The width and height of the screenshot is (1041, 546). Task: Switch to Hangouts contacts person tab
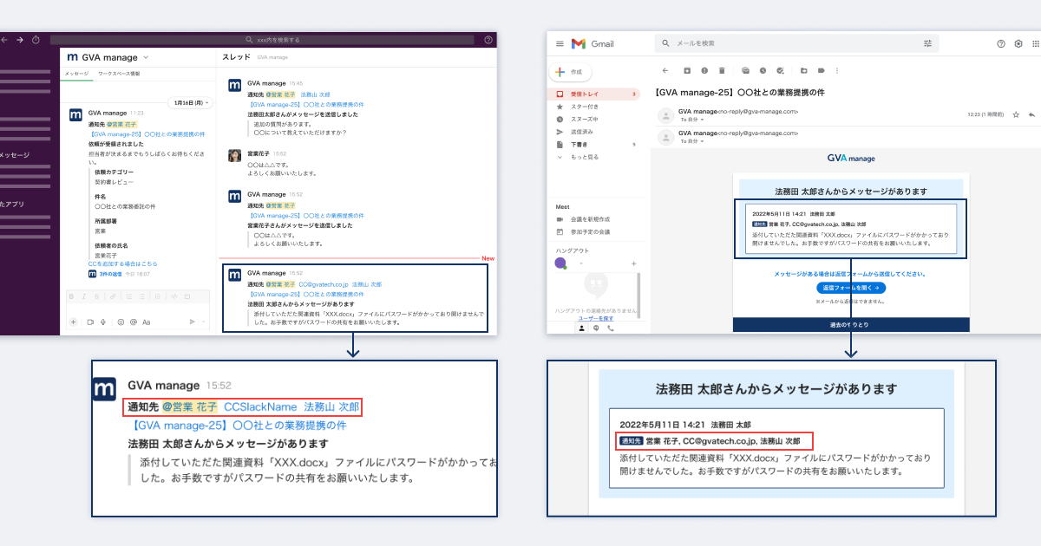tap(581, 328)
